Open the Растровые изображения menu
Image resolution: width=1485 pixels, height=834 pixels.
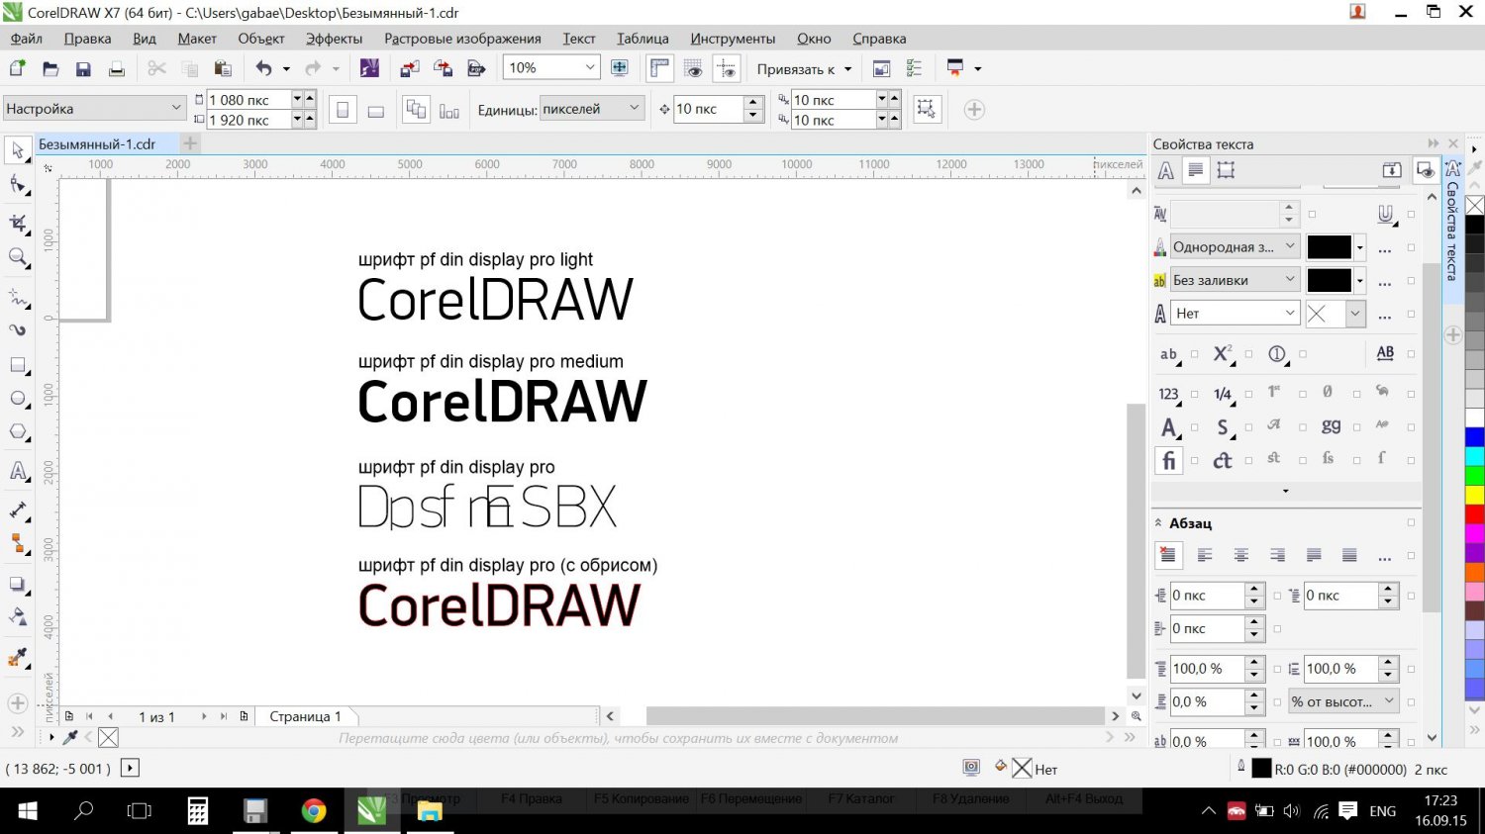click(462, 39)
